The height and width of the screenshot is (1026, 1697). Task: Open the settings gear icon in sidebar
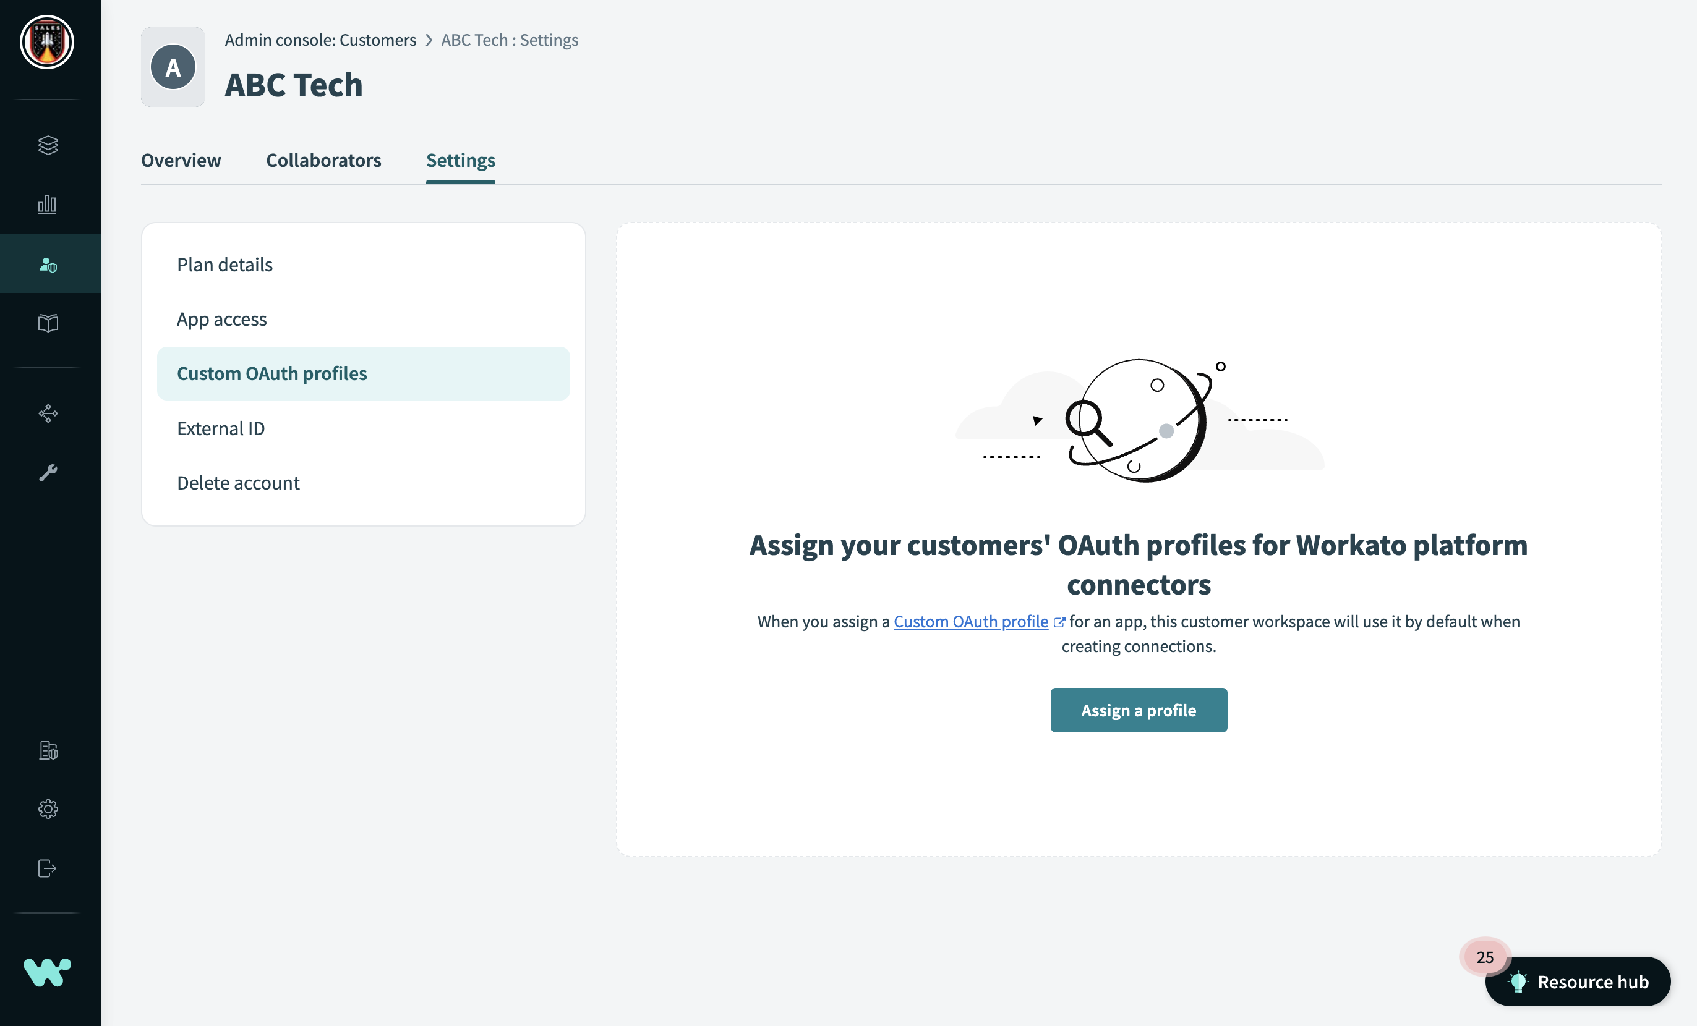pyautogui.click(x=49, y=809)
